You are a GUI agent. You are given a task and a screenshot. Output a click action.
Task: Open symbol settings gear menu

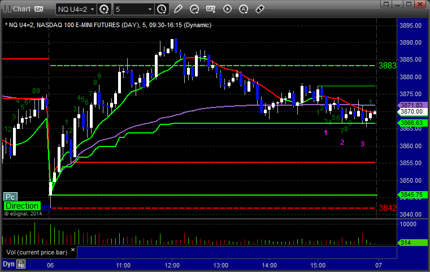tap(104, 10)
